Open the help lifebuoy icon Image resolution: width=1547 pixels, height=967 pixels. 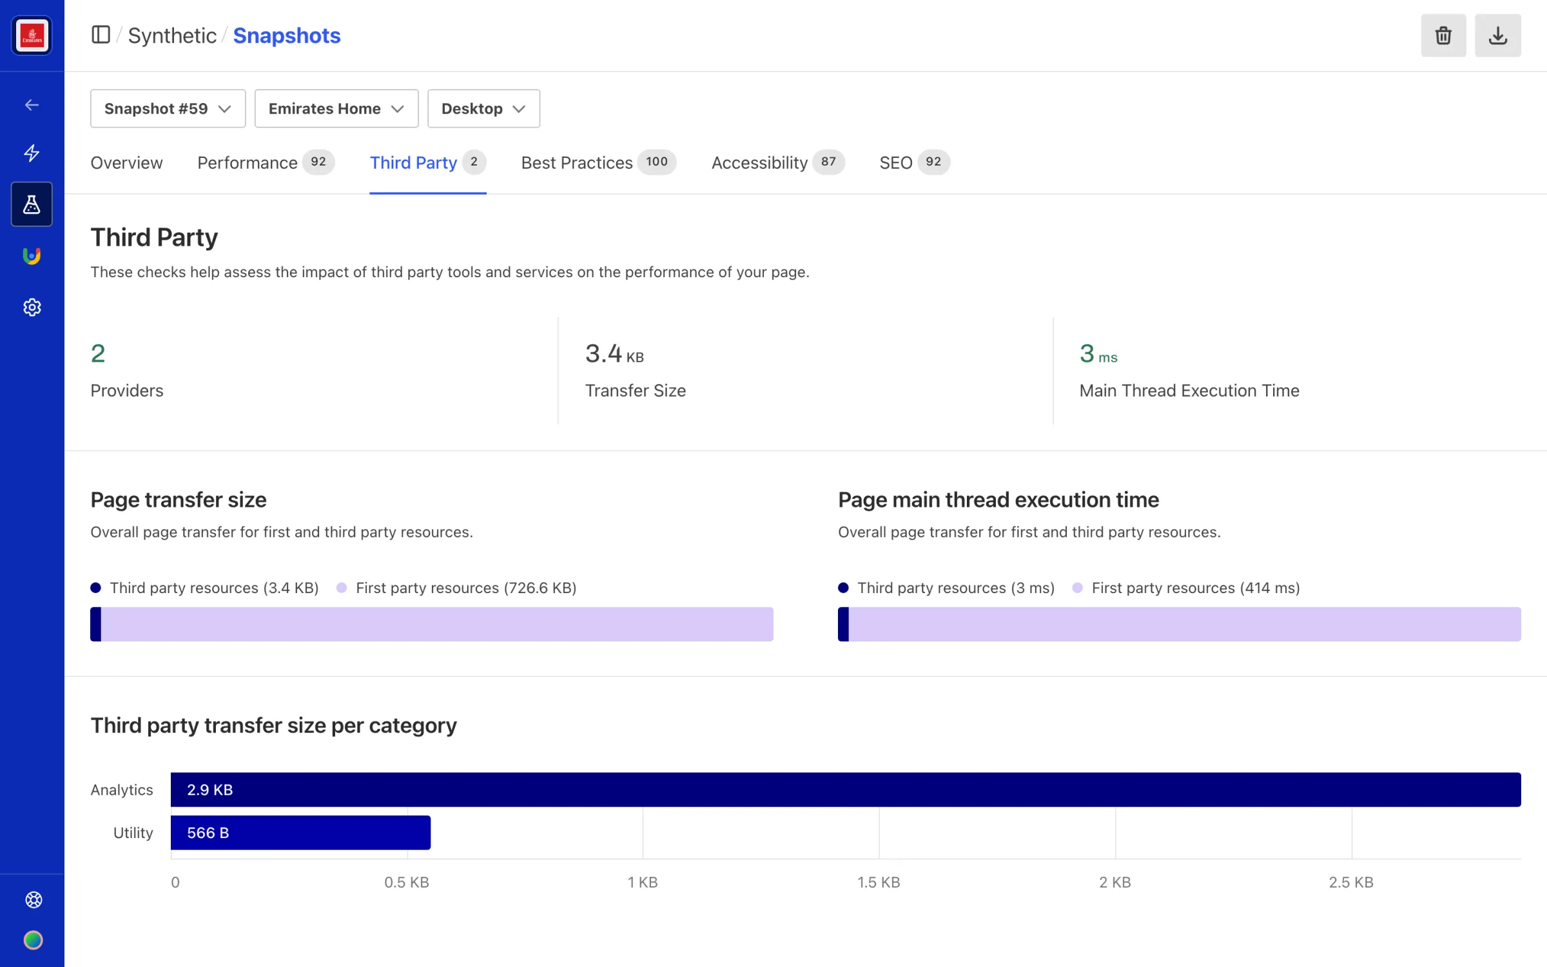34,899
